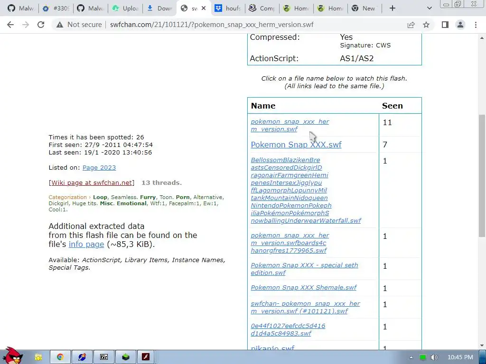Image resolution: width=486 pixels, height=364 pixels.
Task: Open the Chrome three-dot menu
Action: [476, 25]
